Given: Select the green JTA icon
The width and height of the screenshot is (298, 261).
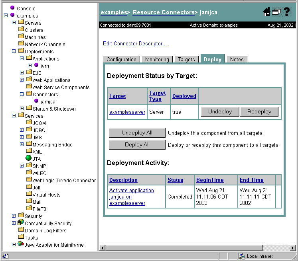Looking at the screenshot, I should (28, 158).
